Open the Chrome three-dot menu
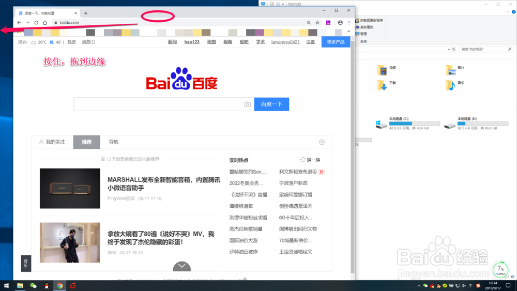 point(349,23)
